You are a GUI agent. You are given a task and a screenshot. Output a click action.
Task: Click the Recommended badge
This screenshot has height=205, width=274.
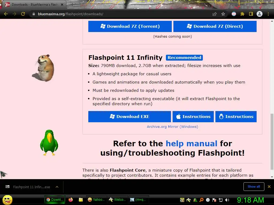(x=184, y=58)
